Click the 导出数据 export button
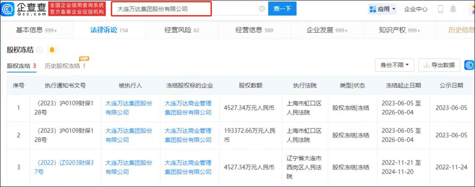475x187 pixels. [x=439, y=65]
